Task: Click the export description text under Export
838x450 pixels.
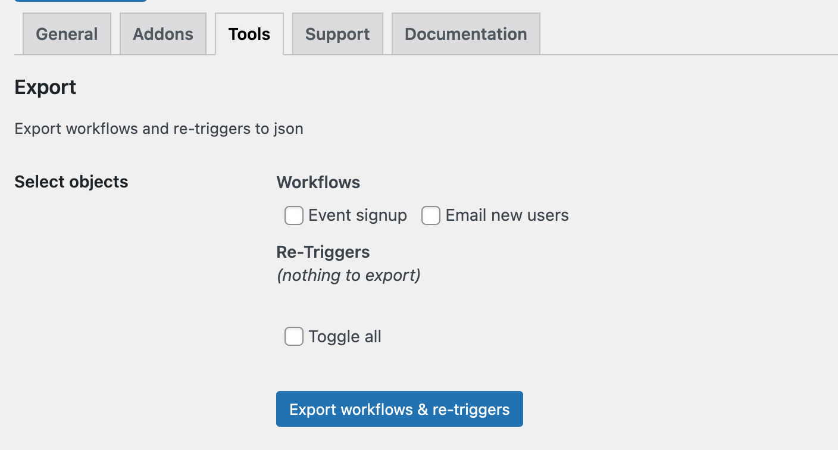Action: pyautogui.click(x=158, y=129)
